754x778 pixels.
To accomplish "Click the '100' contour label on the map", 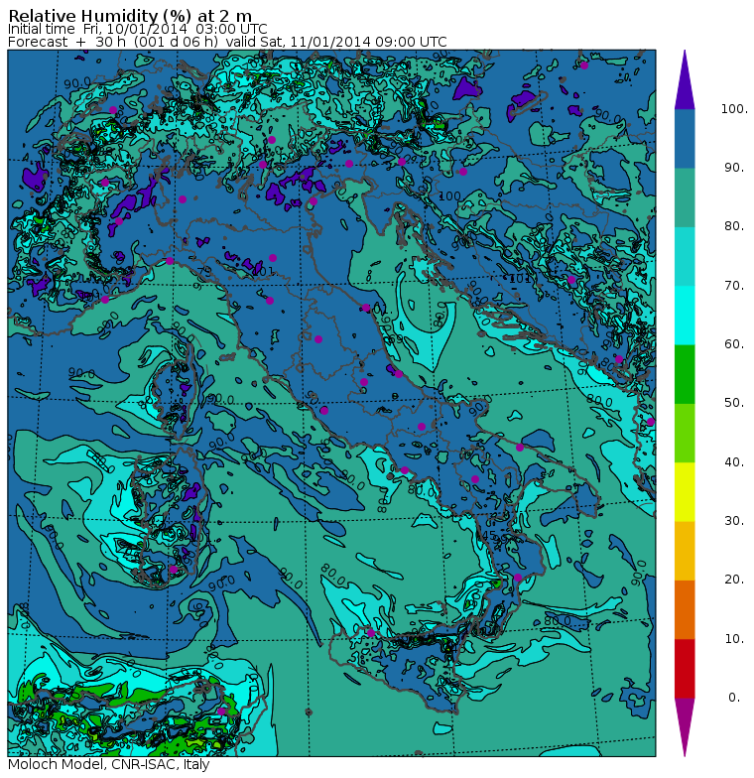I will [x=449, y=196].
